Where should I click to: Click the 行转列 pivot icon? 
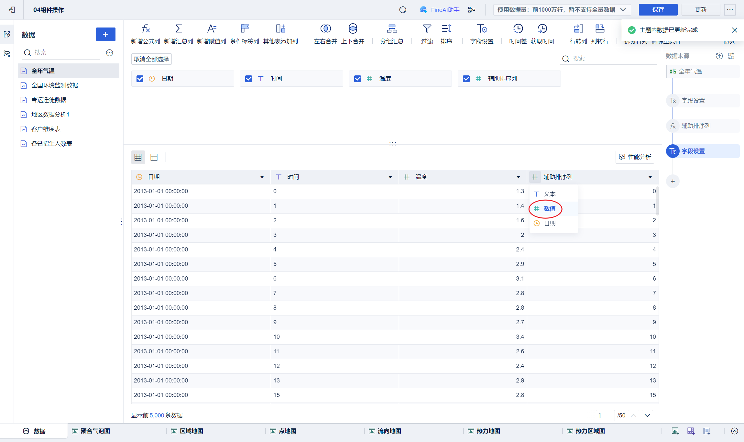tap(578, 29)
